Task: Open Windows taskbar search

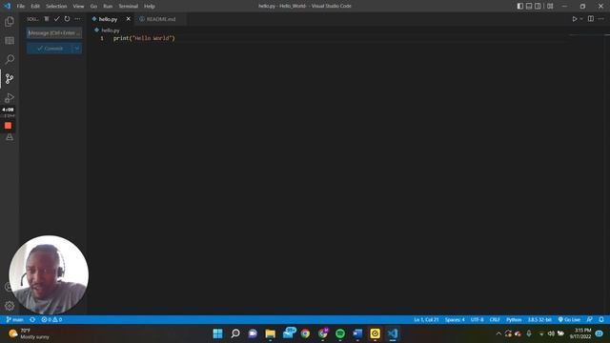Action: pos(235,333)
